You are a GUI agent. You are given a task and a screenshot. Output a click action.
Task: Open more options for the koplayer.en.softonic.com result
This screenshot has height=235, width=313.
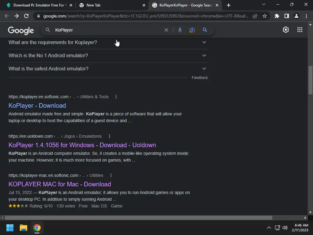click(x=116, y=97)
